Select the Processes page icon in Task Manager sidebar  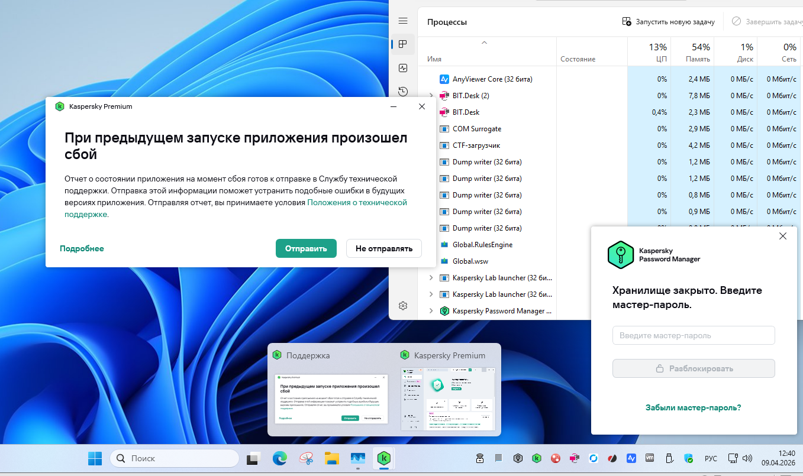pyautogui.click(x=403, y=44)
